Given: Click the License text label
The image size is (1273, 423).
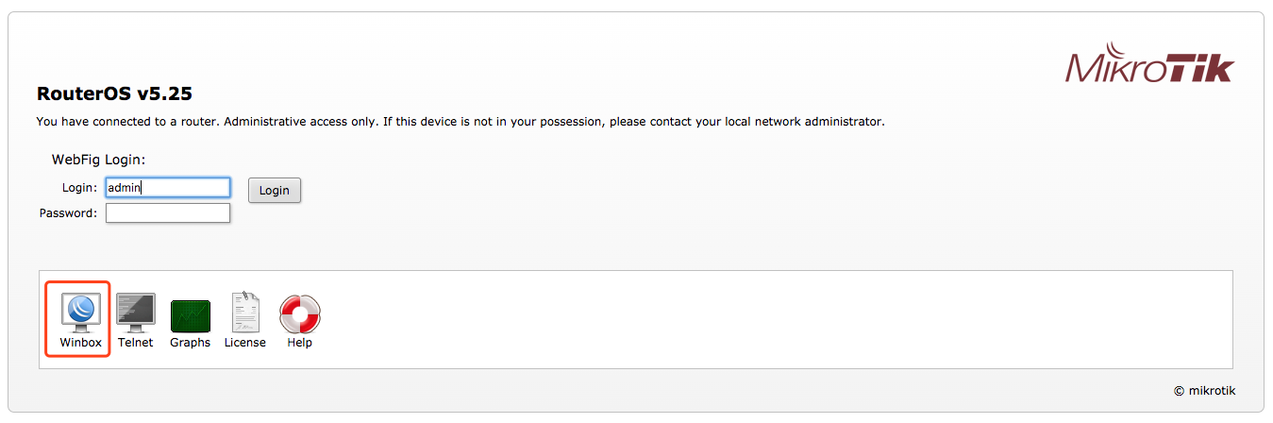Looking at the screenshot, I should tap(245, 343).
